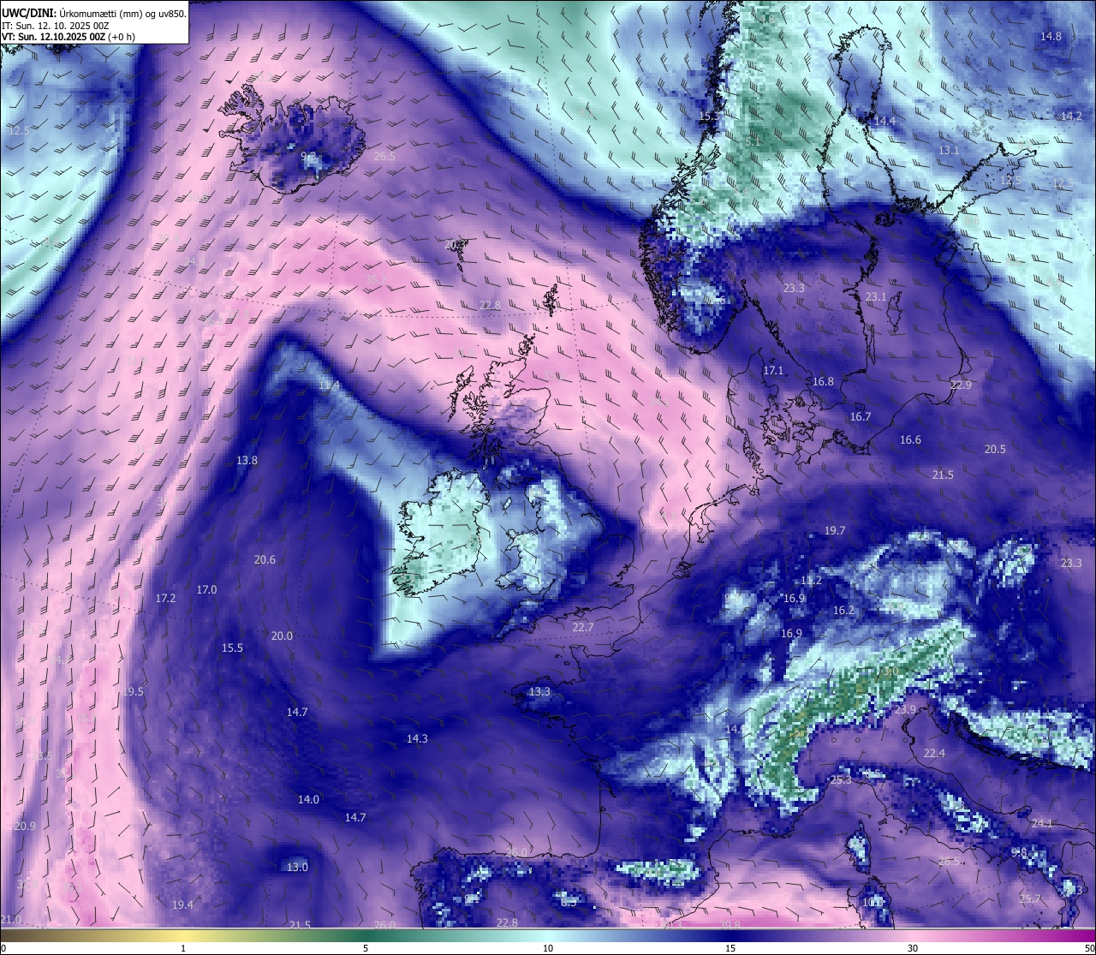Viewport: 1096px width, 955px height.
Task: Click the value 14.8 on the map
Action: point(1051,37)
